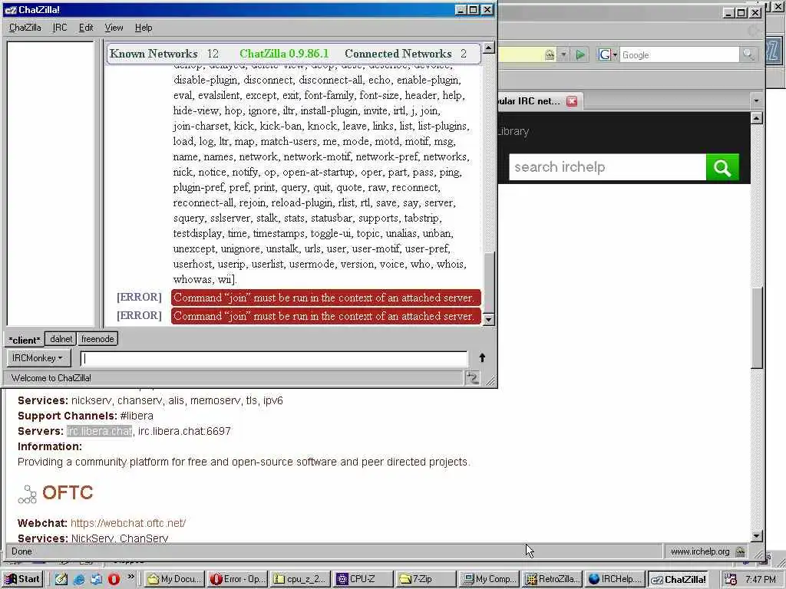Click the connection status icon in ChatZilla status bar

[473, 377]
